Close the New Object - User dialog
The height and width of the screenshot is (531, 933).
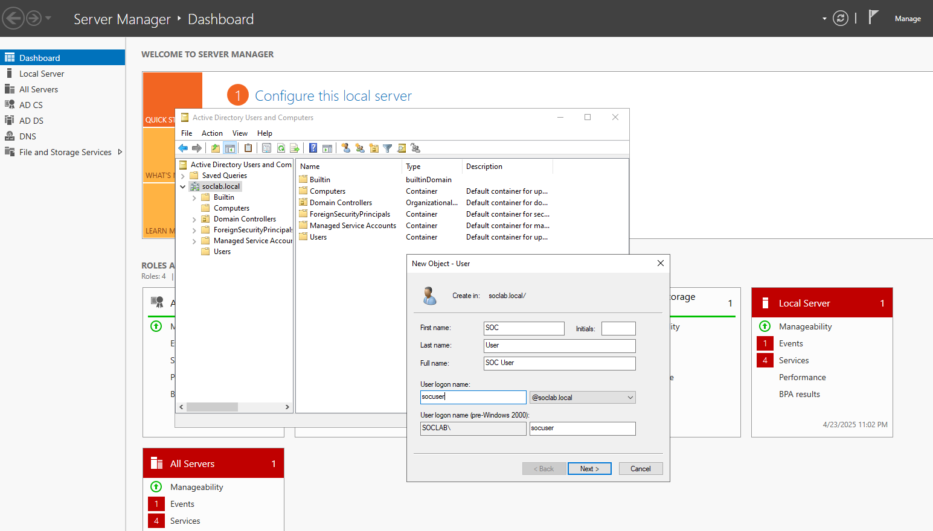click(660, 263)
